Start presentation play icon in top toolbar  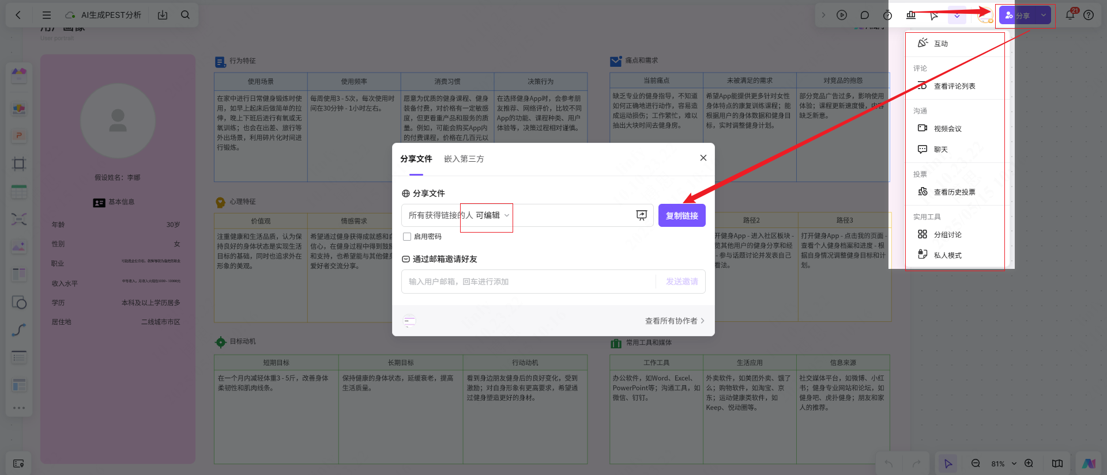tap(842, 15)
